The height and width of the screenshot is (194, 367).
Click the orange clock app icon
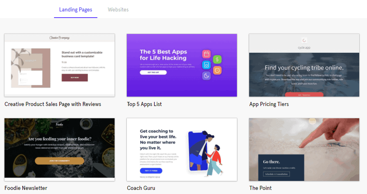click(x=217, y=70)
